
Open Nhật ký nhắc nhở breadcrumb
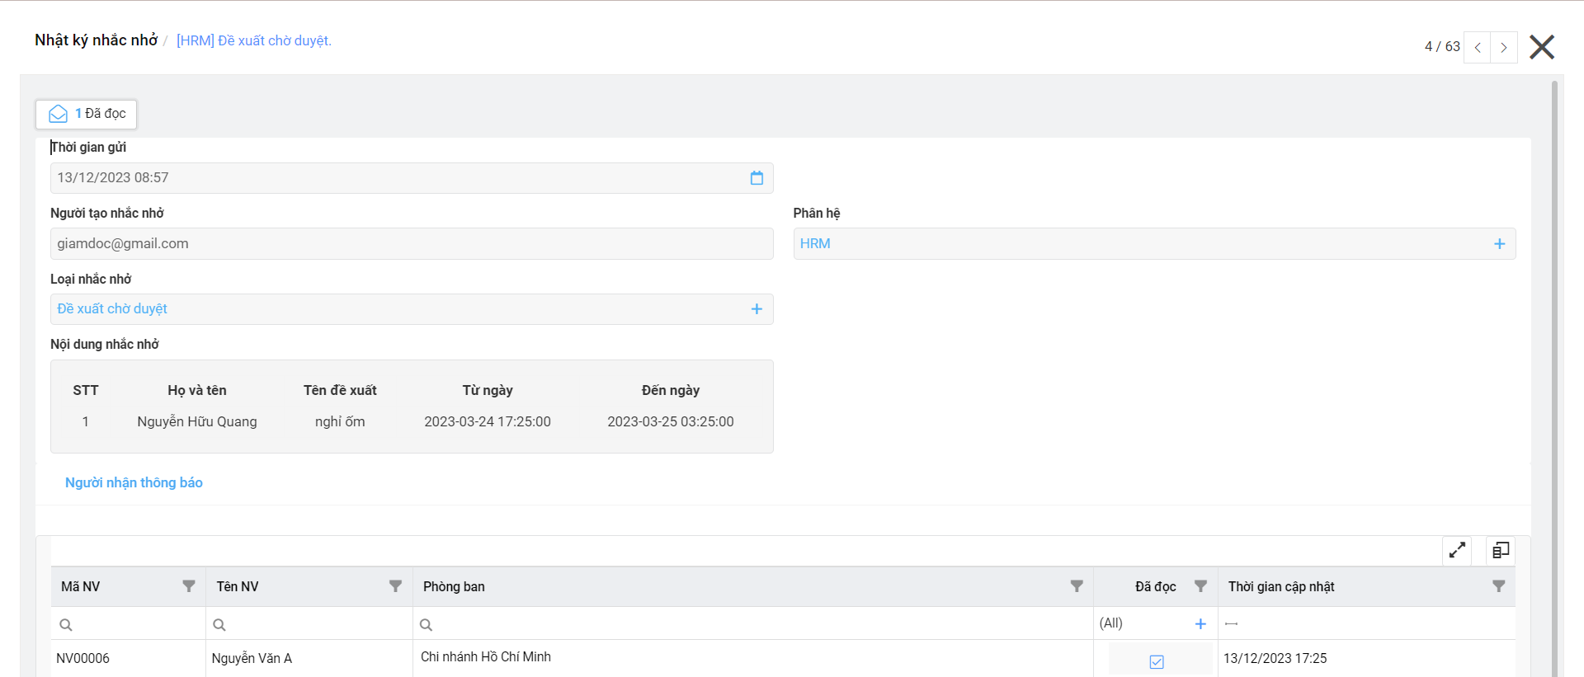[x=96, y=40]
